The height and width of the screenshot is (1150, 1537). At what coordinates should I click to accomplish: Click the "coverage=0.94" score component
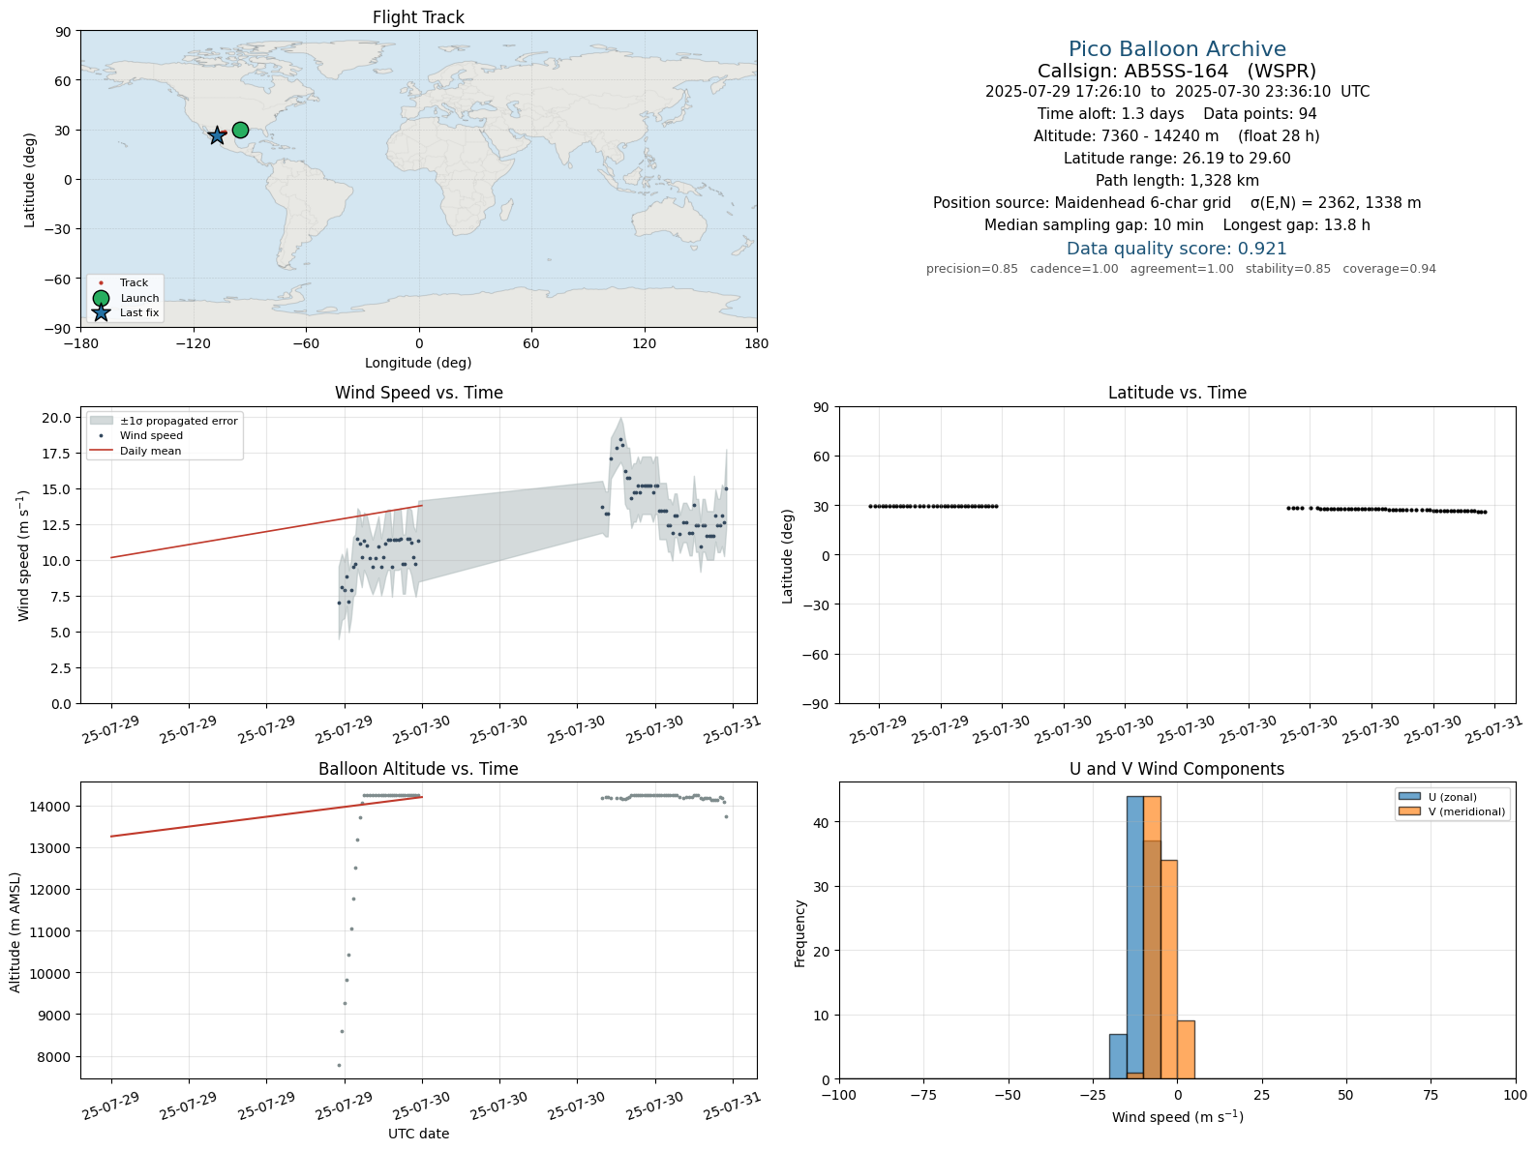(x=1390, y=269)
